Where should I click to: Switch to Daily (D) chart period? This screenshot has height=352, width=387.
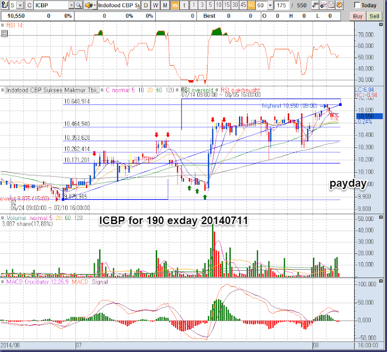click(x=146, y=5)
